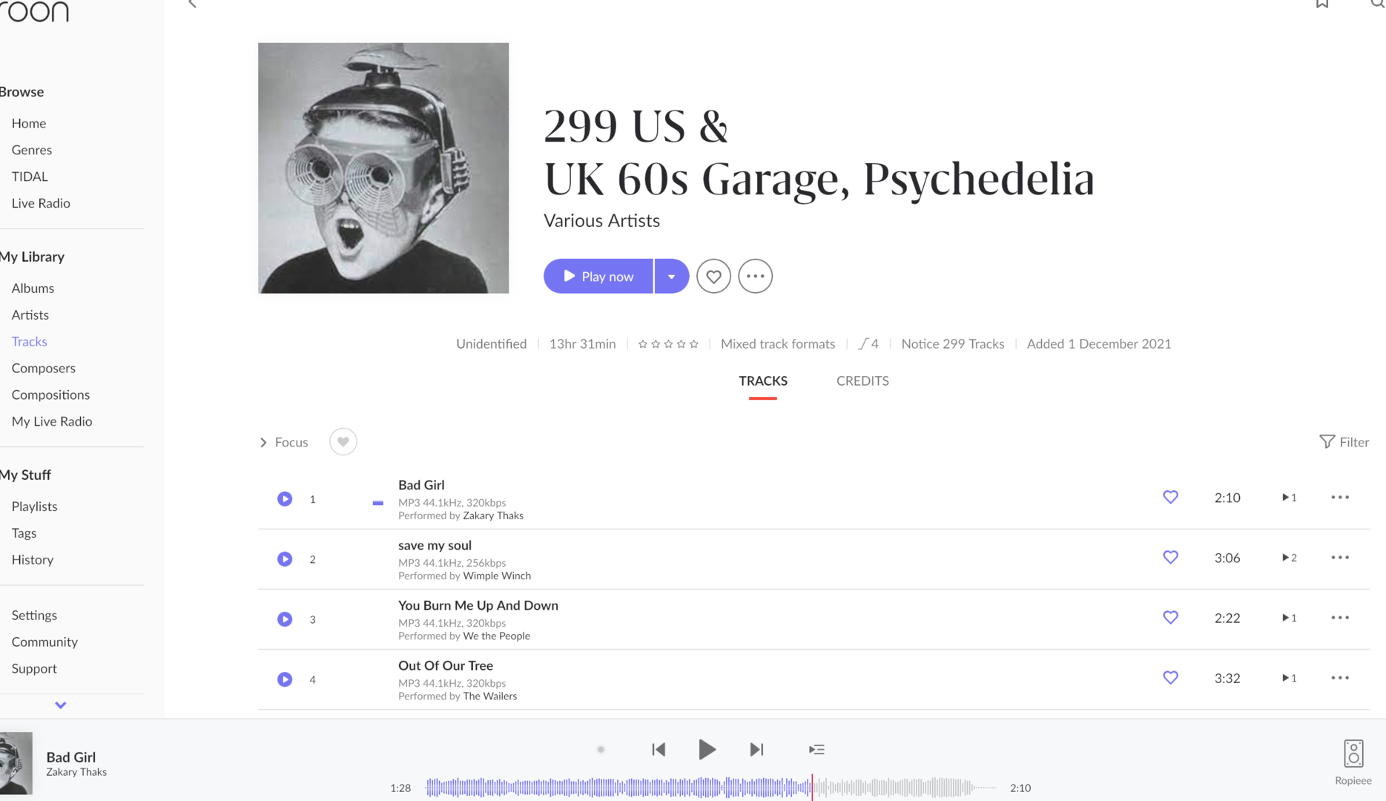Open Play now dropdown arrow
The image size is (1386, 801).
(x=672, y=276)
